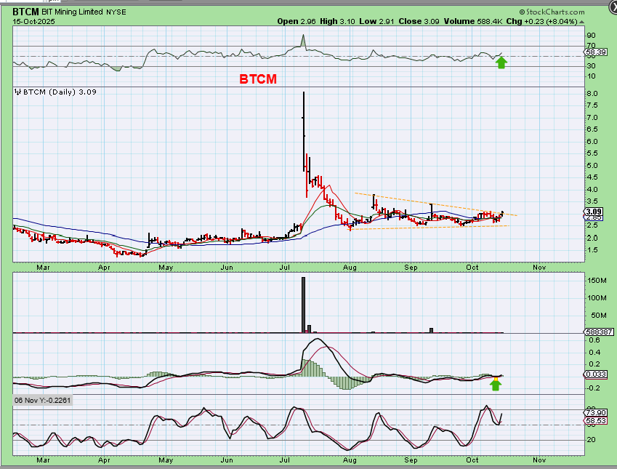
Task: Click the bar-chart icon beside BTCM (Daily)
Action: point(17,92)
